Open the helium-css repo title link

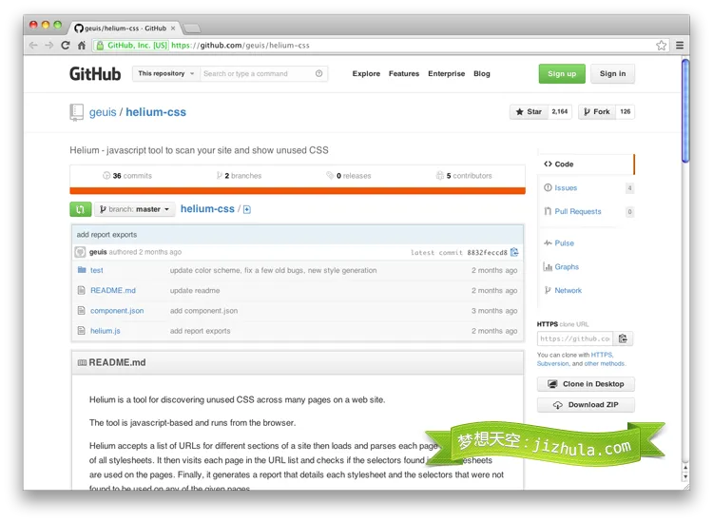coord(156,112)
